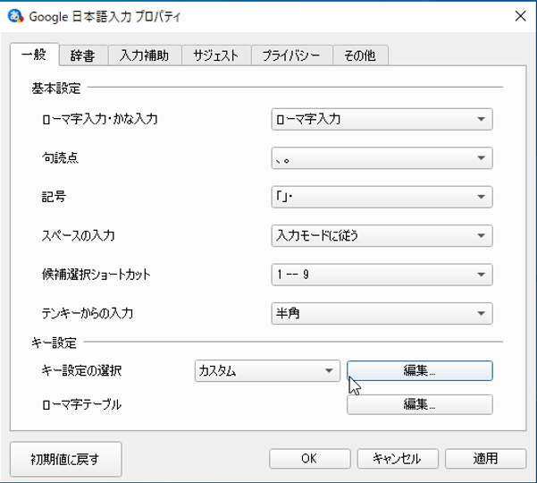The width and height of the screenshot is (537, 483).
Task: Expand the キー設定の選択 dropdown showing カスタム
Action: [267, 371]
